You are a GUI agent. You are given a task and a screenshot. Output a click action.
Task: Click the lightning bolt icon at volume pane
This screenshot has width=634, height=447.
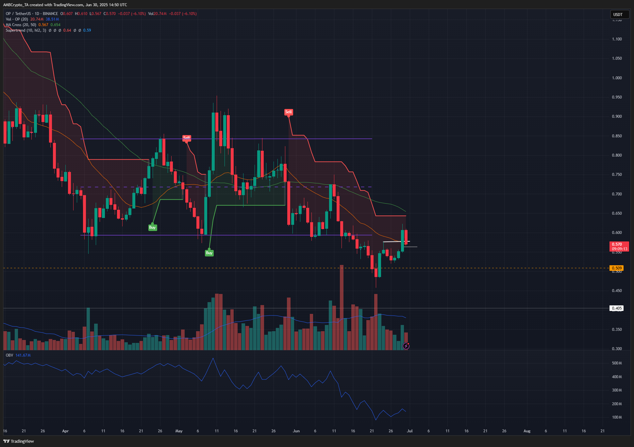point(406,346)
